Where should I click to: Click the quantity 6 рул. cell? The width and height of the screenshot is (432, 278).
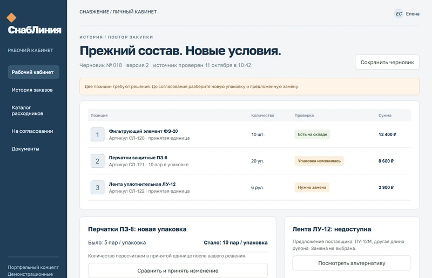[x=258, y=187]
